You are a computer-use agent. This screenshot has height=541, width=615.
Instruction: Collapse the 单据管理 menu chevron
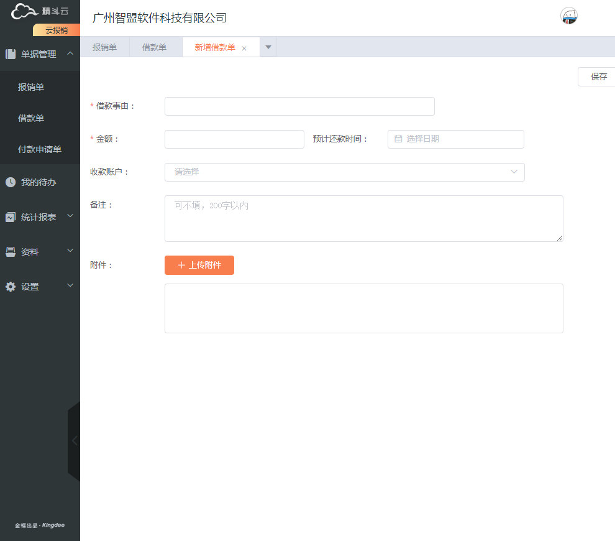pyautogui.click(x=70, y=53)
